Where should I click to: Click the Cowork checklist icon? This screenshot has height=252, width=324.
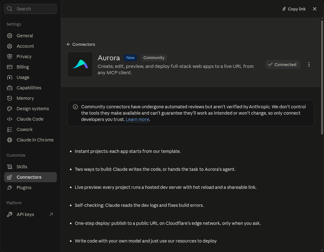coord(9,129)
